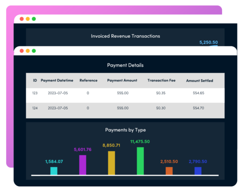Select the purple bar labeled 5,601.76

(83, 165)
